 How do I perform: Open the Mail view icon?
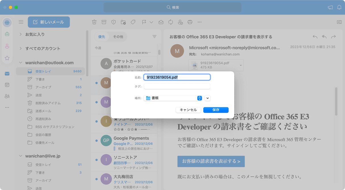7,74
